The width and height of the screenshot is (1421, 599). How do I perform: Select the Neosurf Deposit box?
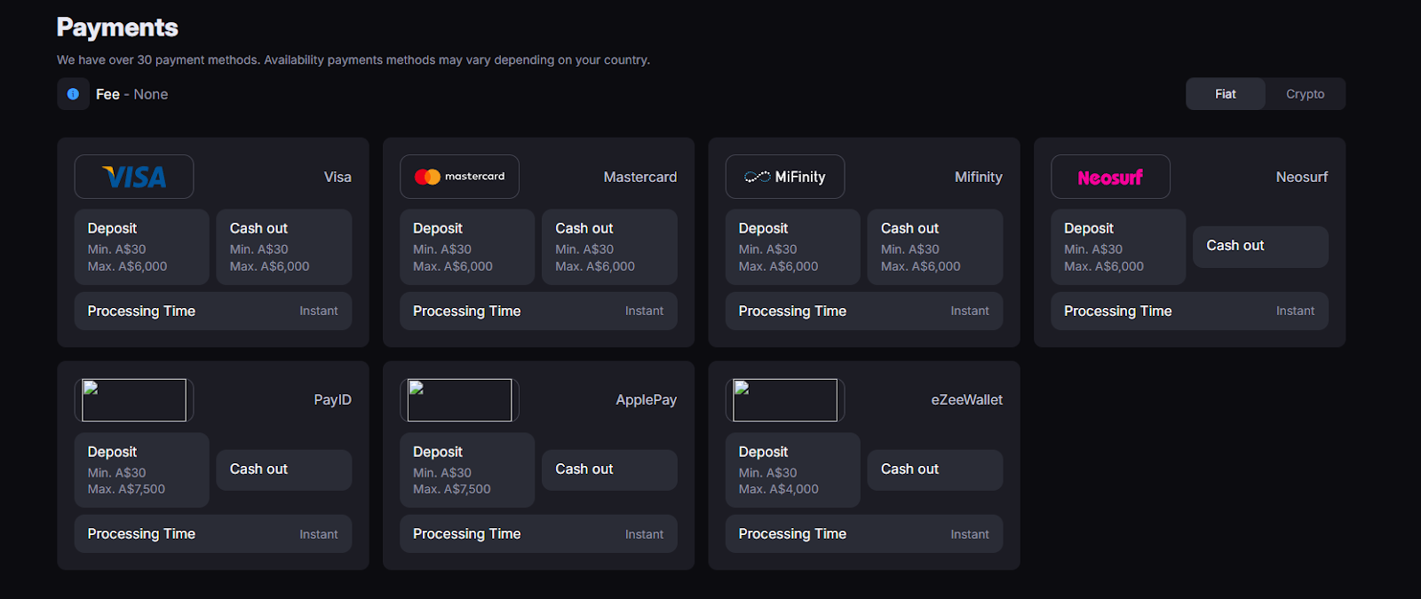(1118, 247)
